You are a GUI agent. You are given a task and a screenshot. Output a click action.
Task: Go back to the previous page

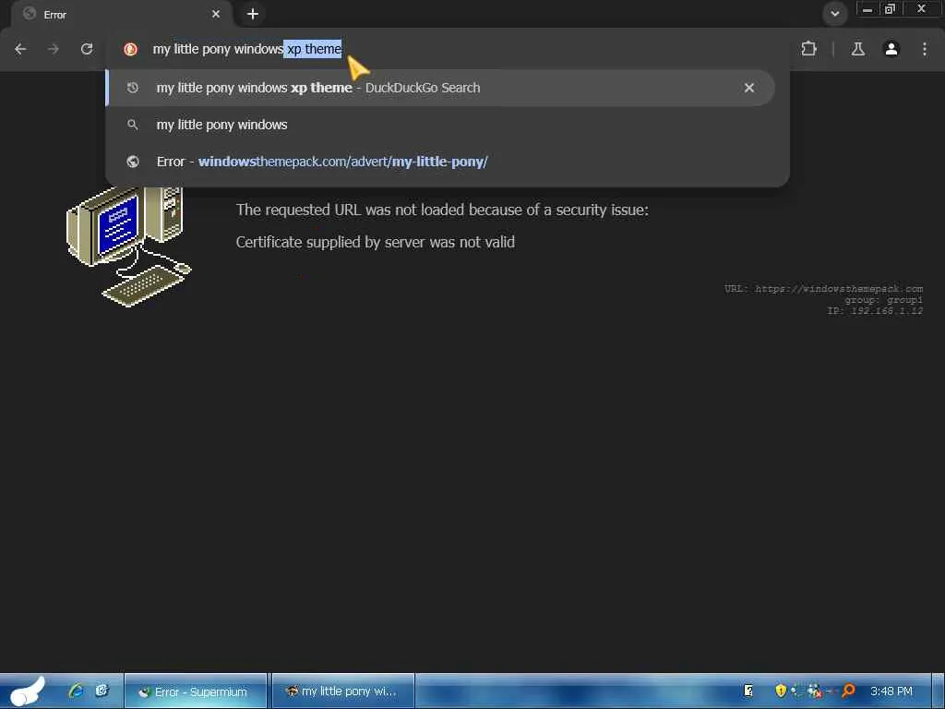coord(20,49)
